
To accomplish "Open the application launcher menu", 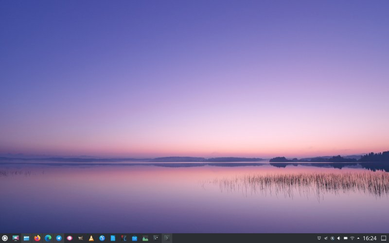I will point(5,238).
